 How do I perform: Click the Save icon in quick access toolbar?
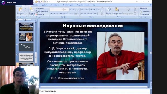point(39,2)
